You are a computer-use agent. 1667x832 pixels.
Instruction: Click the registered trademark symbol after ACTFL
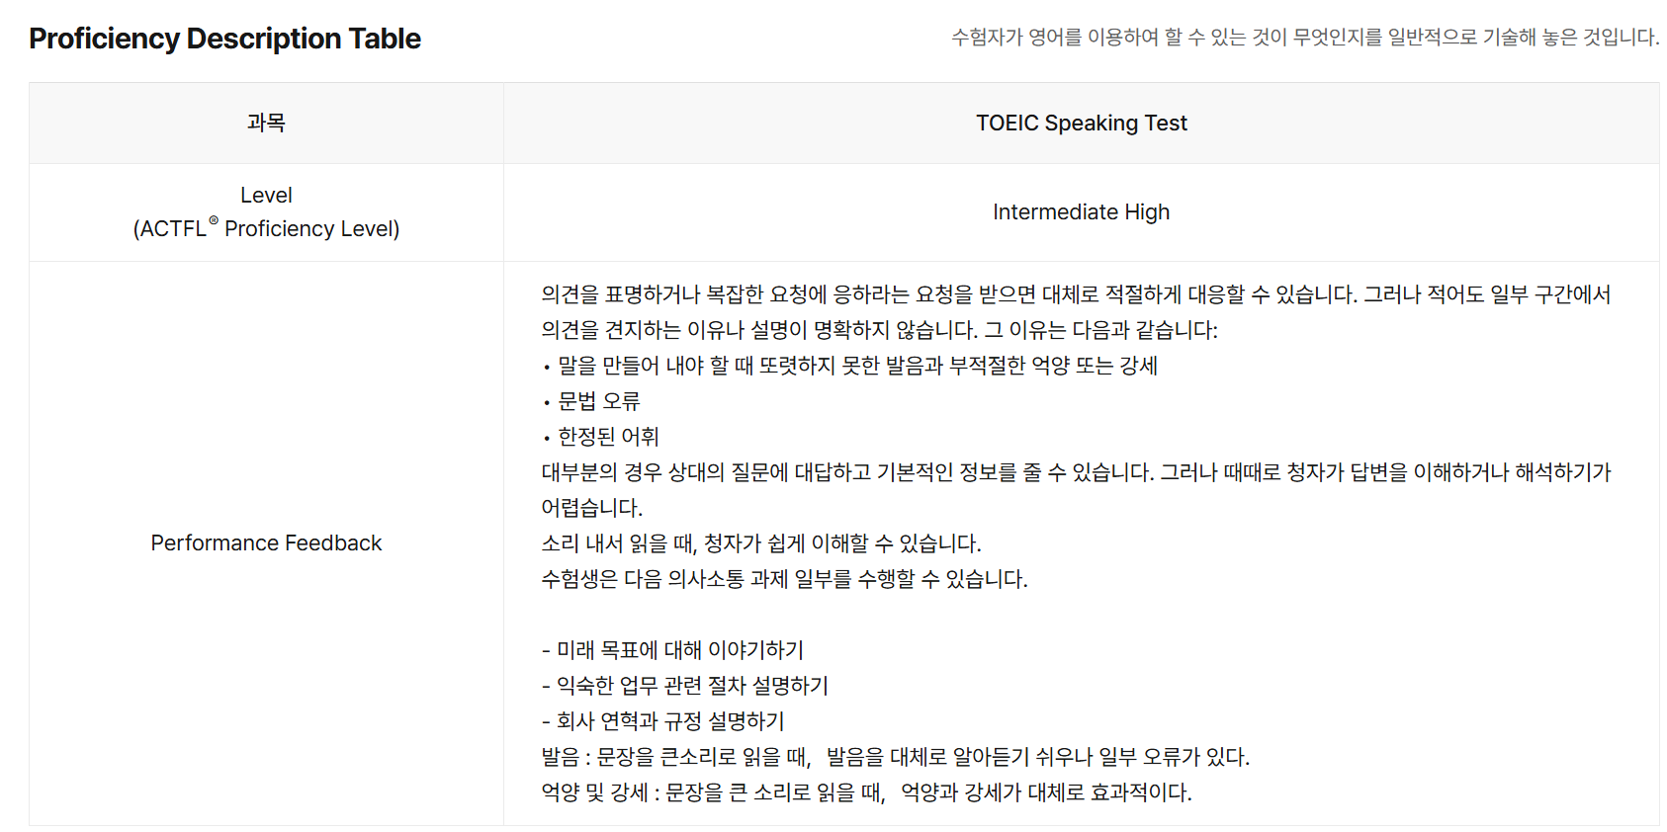(x=214, y=220)
